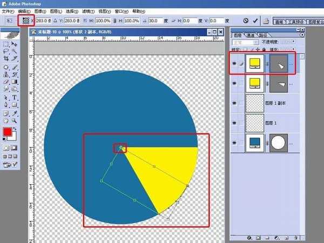The image size is (324, 243).
Task: Click the blue circle layer's color thumbnail
Action: tap(254, 143)
